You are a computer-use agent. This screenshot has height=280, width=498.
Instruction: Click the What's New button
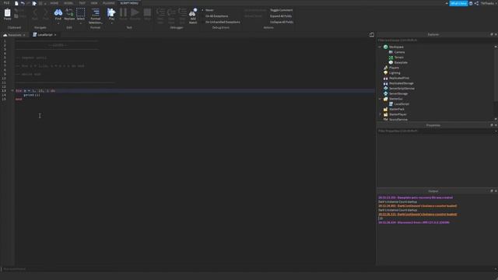pyautogui.click(x=458, y=3)
